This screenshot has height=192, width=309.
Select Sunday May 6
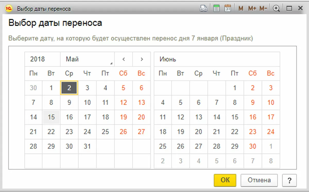click(x=141, y=88)
